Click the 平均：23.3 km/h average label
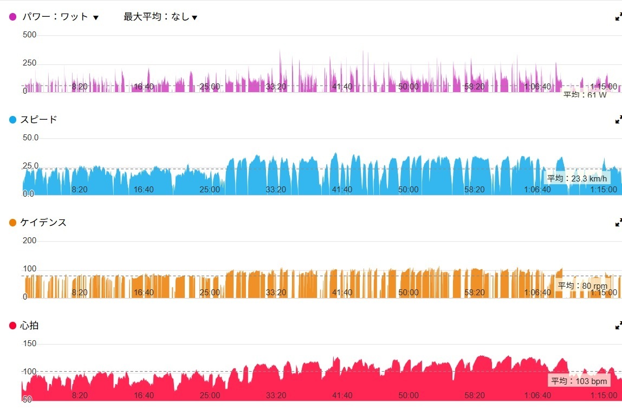 pyautogui.click(x=576, y=178)
